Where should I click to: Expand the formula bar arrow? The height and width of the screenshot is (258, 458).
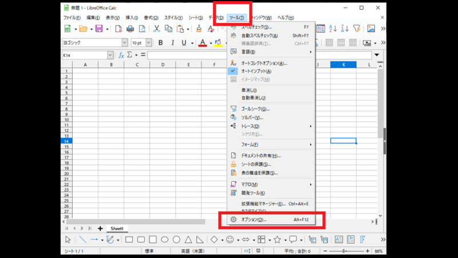click(377, 55)
